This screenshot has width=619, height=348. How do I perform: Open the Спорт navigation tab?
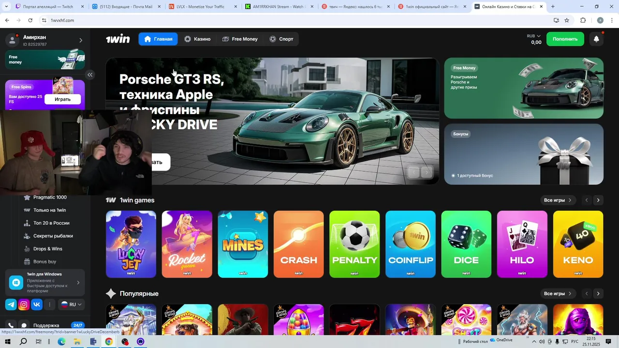click(281, 39)
